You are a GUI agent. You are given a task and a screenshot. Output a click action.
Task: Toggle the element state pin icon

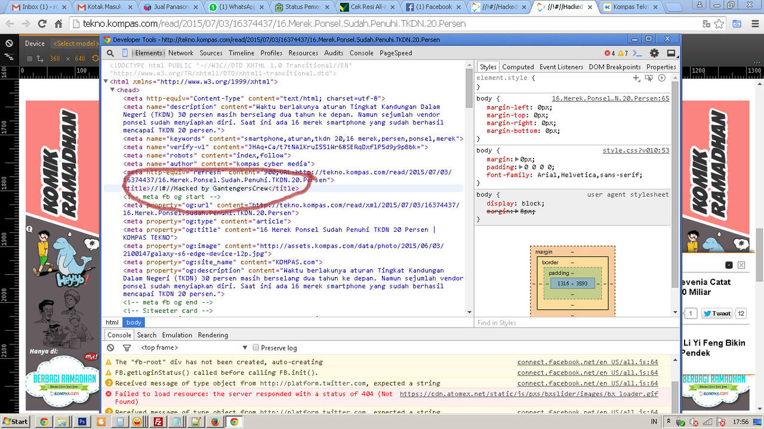point(649,78)
